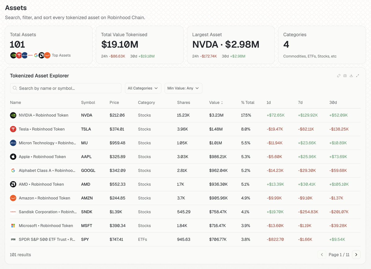Expand Tokenized Asset Explorer to fullscreen
Viewport: 371px width, 269px height.
click(x=357, y=76)
